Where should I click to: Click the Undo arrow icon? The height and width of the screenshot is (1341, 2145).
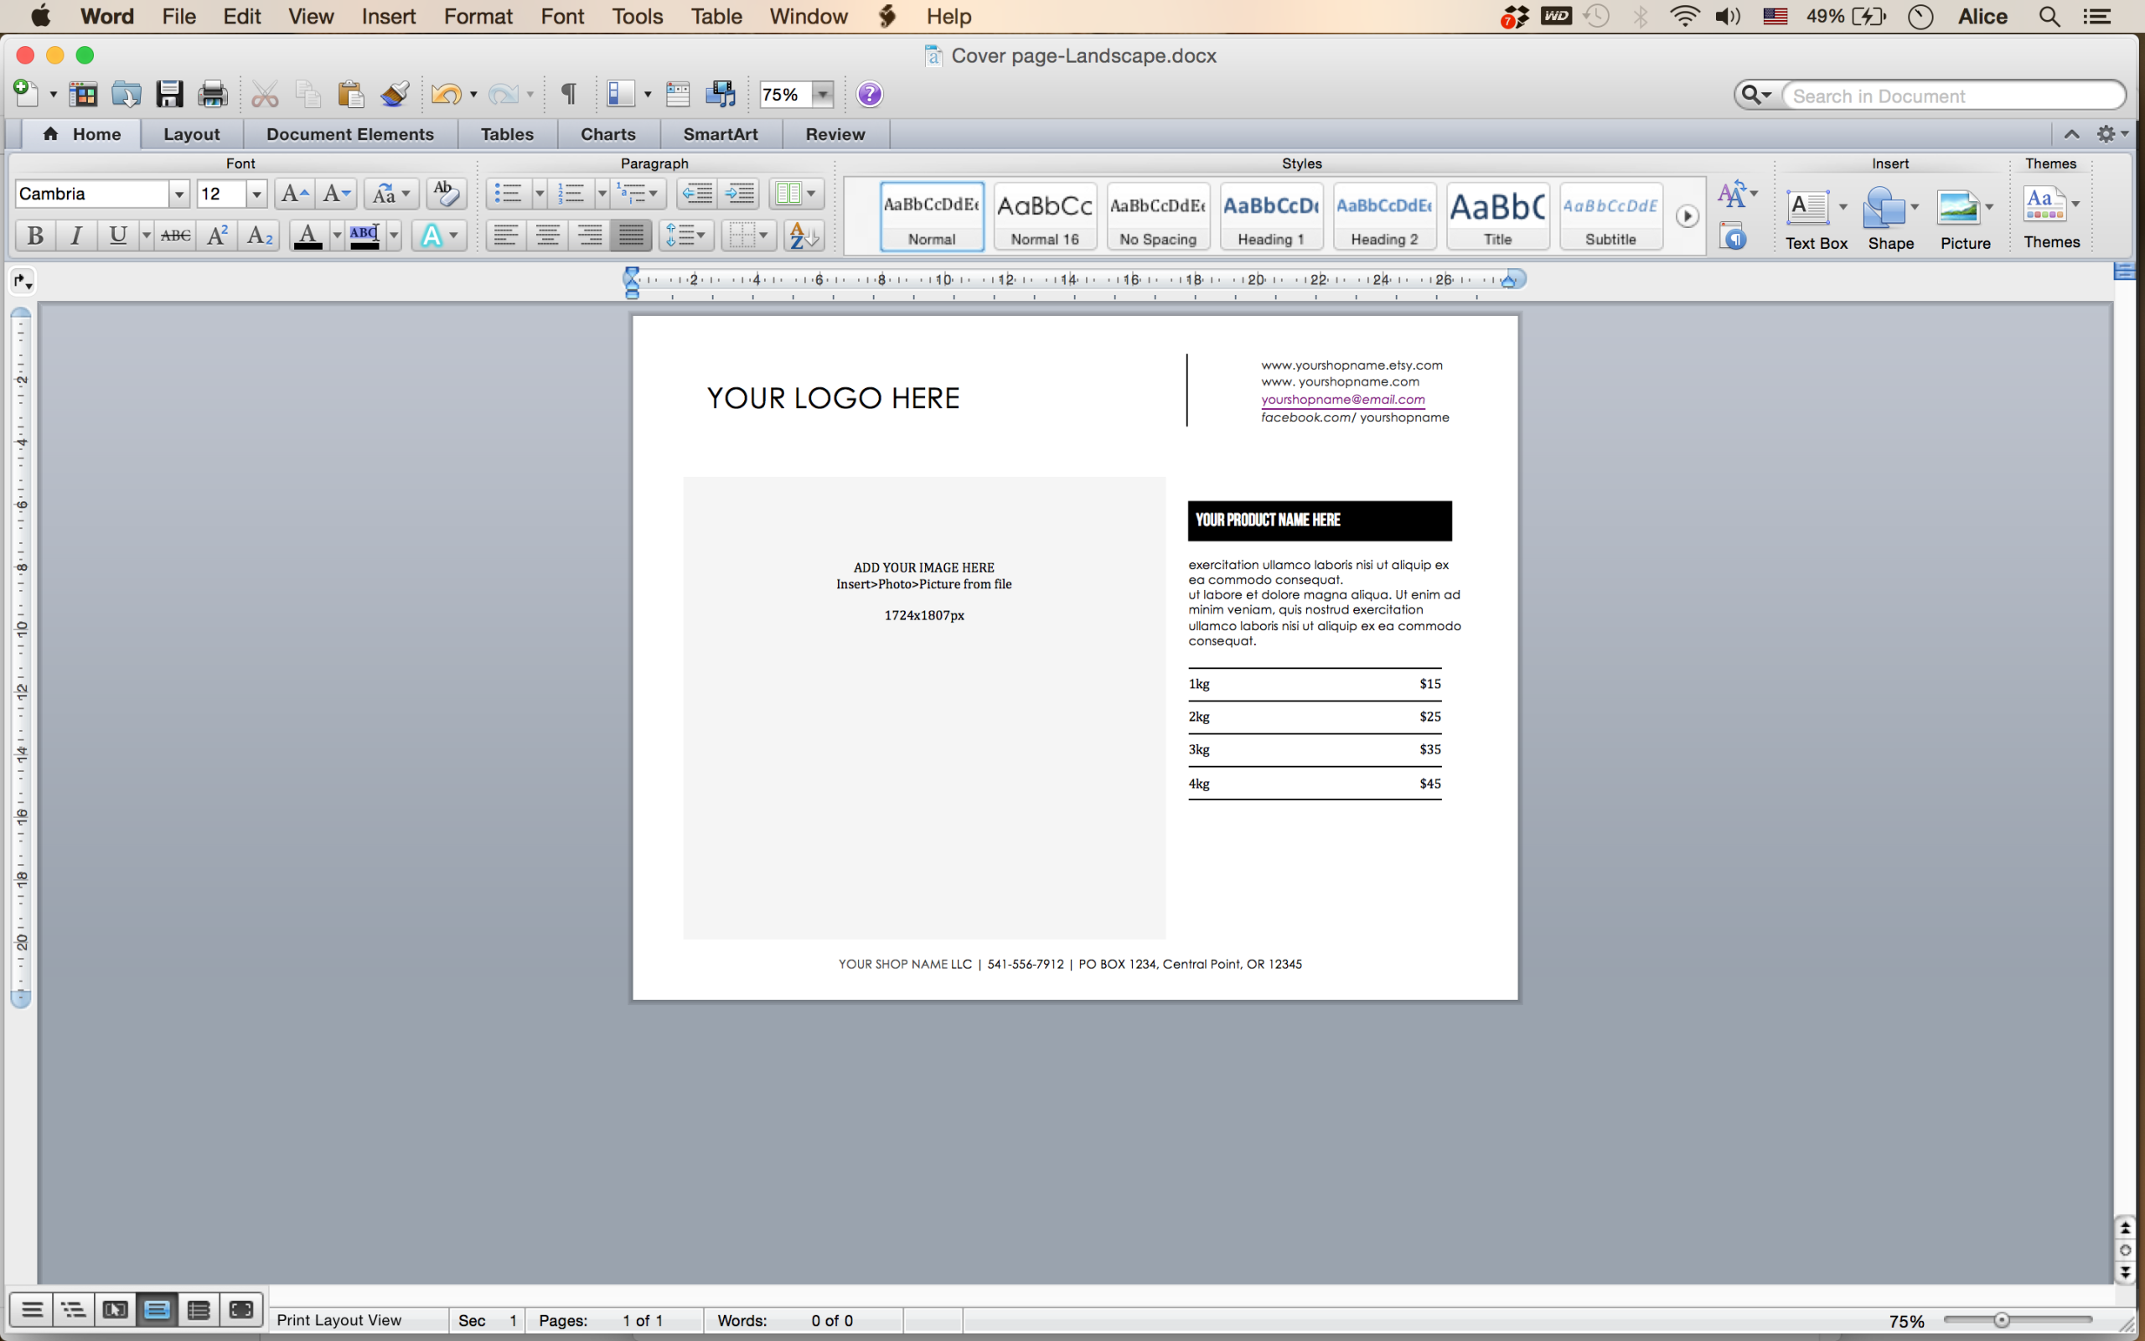coord(446,94)
